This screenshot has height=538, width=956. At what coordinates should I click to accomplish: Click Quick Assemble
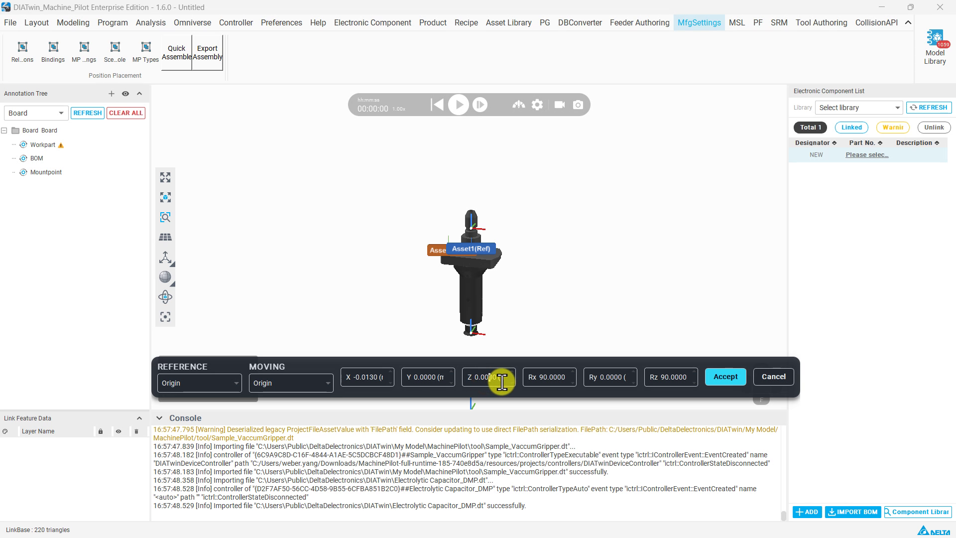(x=177, y=52)
